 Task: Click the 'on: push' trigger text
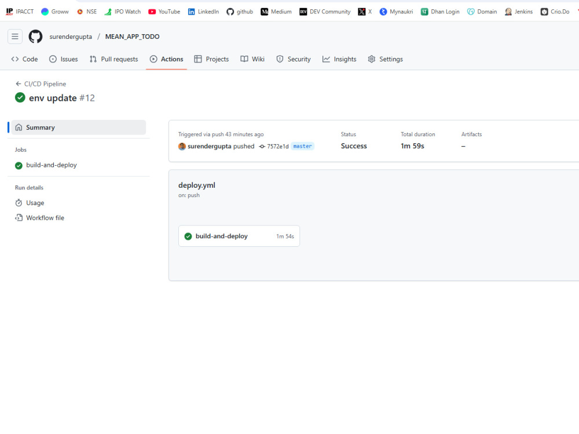(189, 195)
